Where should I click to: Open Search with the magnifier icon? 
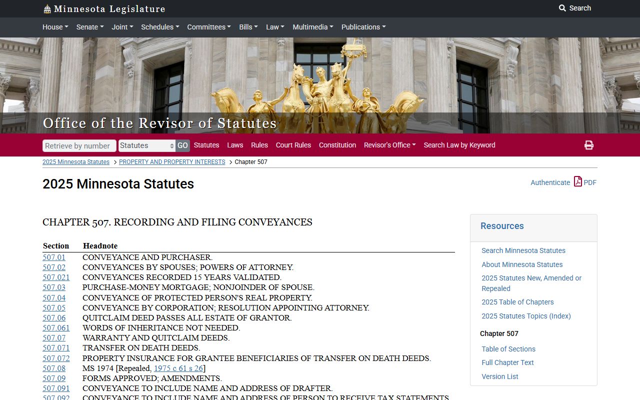click(574, 8)
